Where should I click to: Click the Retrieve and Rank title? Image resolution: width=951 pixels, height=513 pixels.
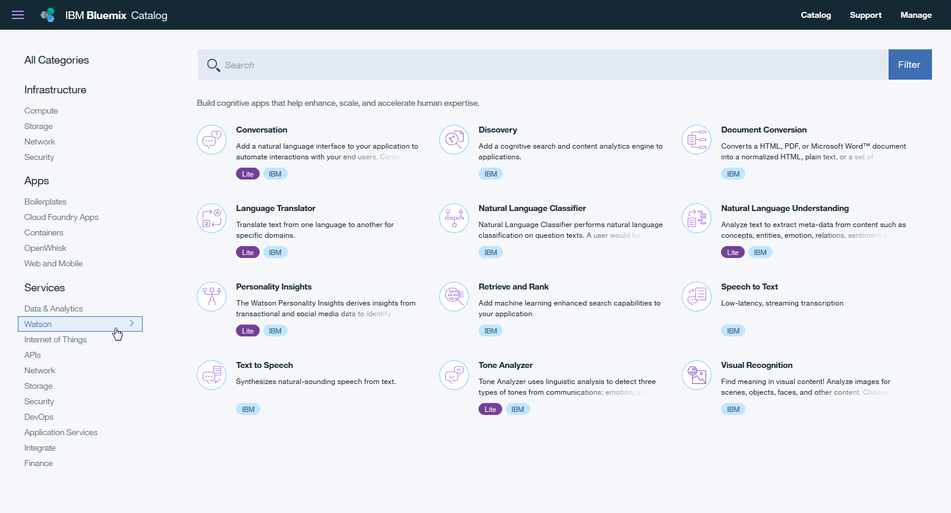[x=514, y=287]
